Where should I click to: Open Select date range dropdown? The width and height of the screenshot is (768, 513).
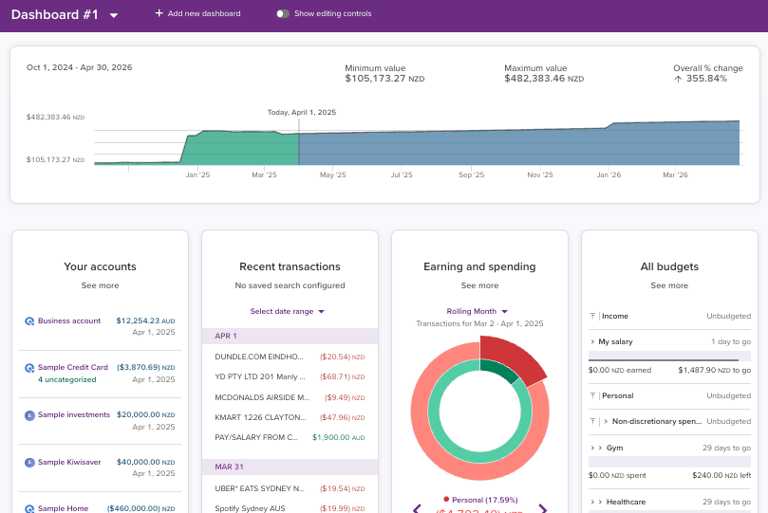pos(287,312)
